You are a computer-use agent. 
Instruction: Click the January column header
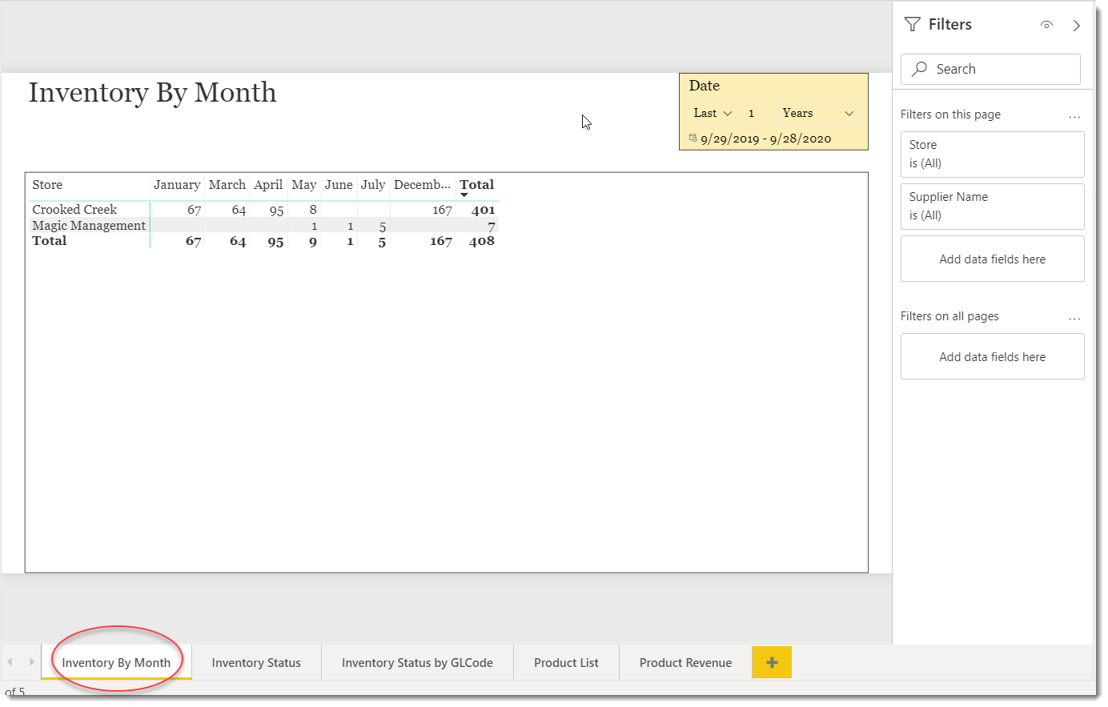177,185
